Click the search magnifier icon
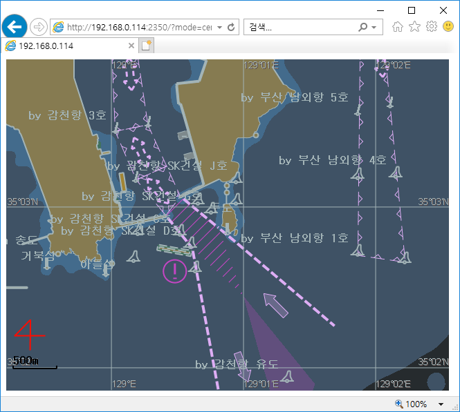 pos(363,28)
